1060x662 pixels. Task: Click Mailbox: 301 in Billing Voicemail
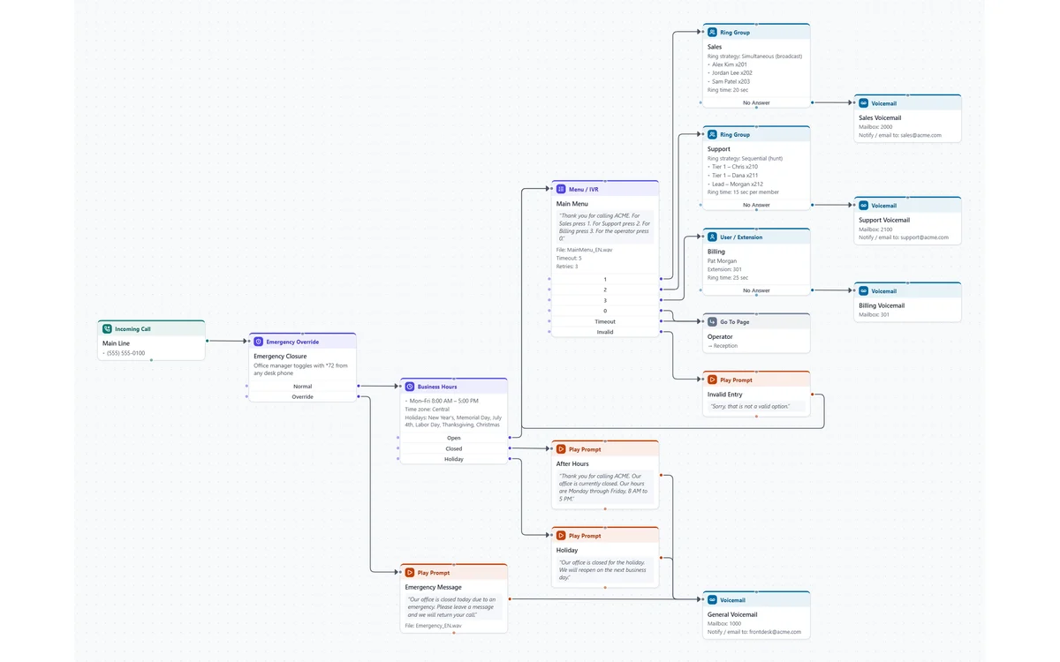(874, 315)
